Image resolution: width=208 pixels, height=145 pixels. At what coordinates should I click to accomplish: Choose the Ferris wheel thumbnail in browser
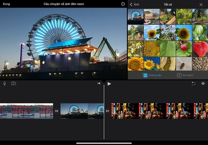pos(135,17)
